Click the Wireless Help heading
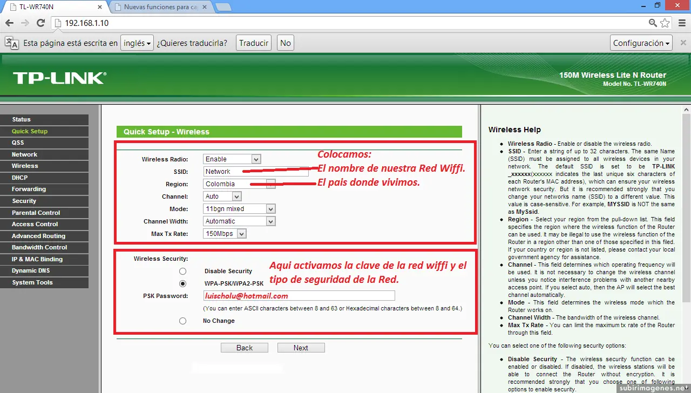The height and width of the screenshot is (393, 691). [514, 130]
